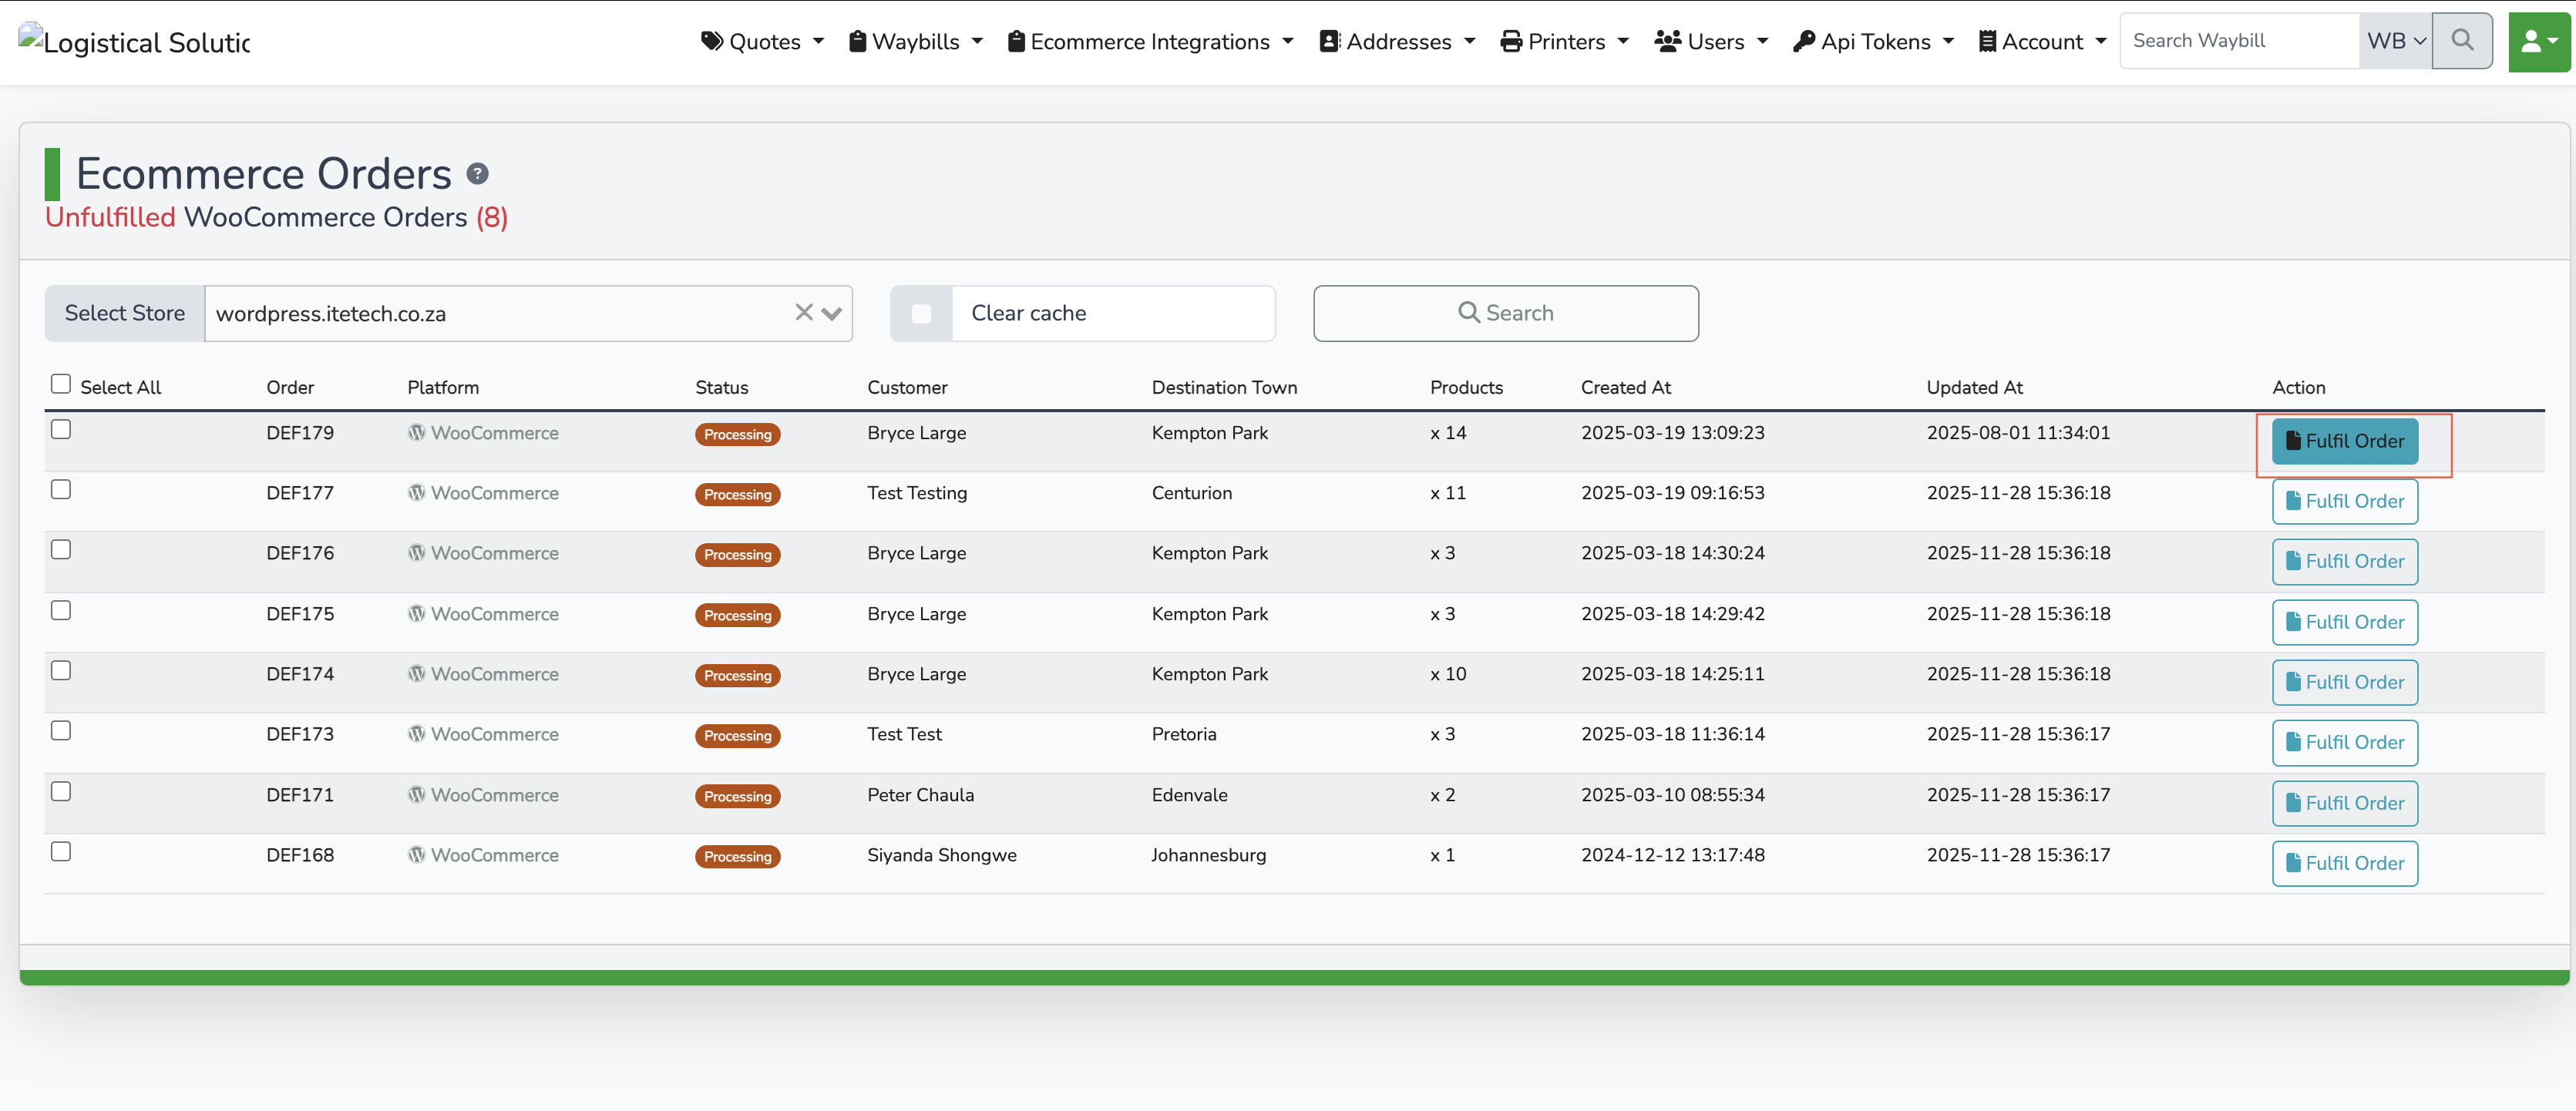Open the Ecommerce Integrations menu
This screenshot has width=2576, height=1111.
click(1150, 41)
